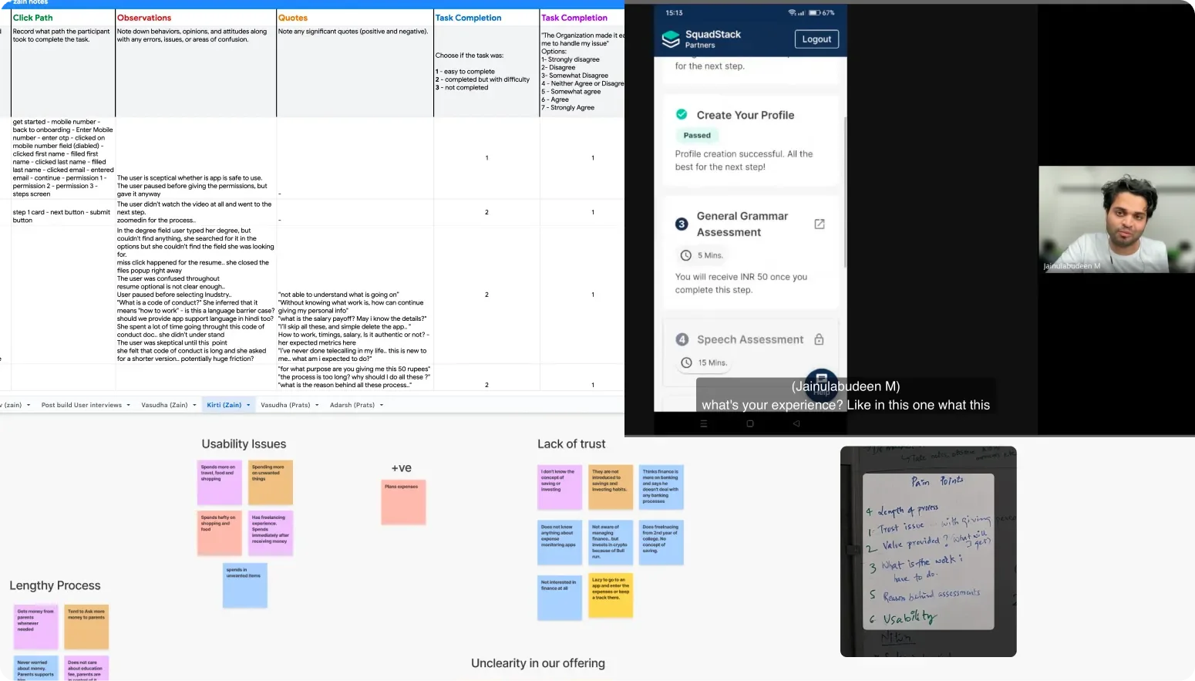Click the Usability Issues heading
The width and height of the screenshot is (1195, 681).
tap(244, 444)
